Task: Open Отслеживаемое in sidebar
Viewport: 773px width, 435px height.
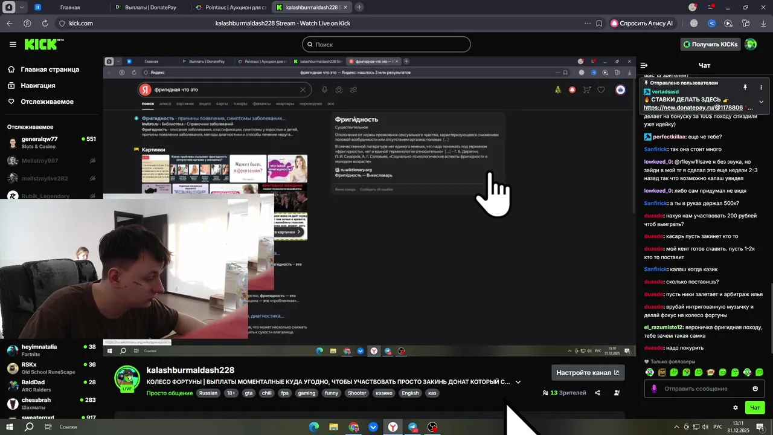Action: [40, 101]
